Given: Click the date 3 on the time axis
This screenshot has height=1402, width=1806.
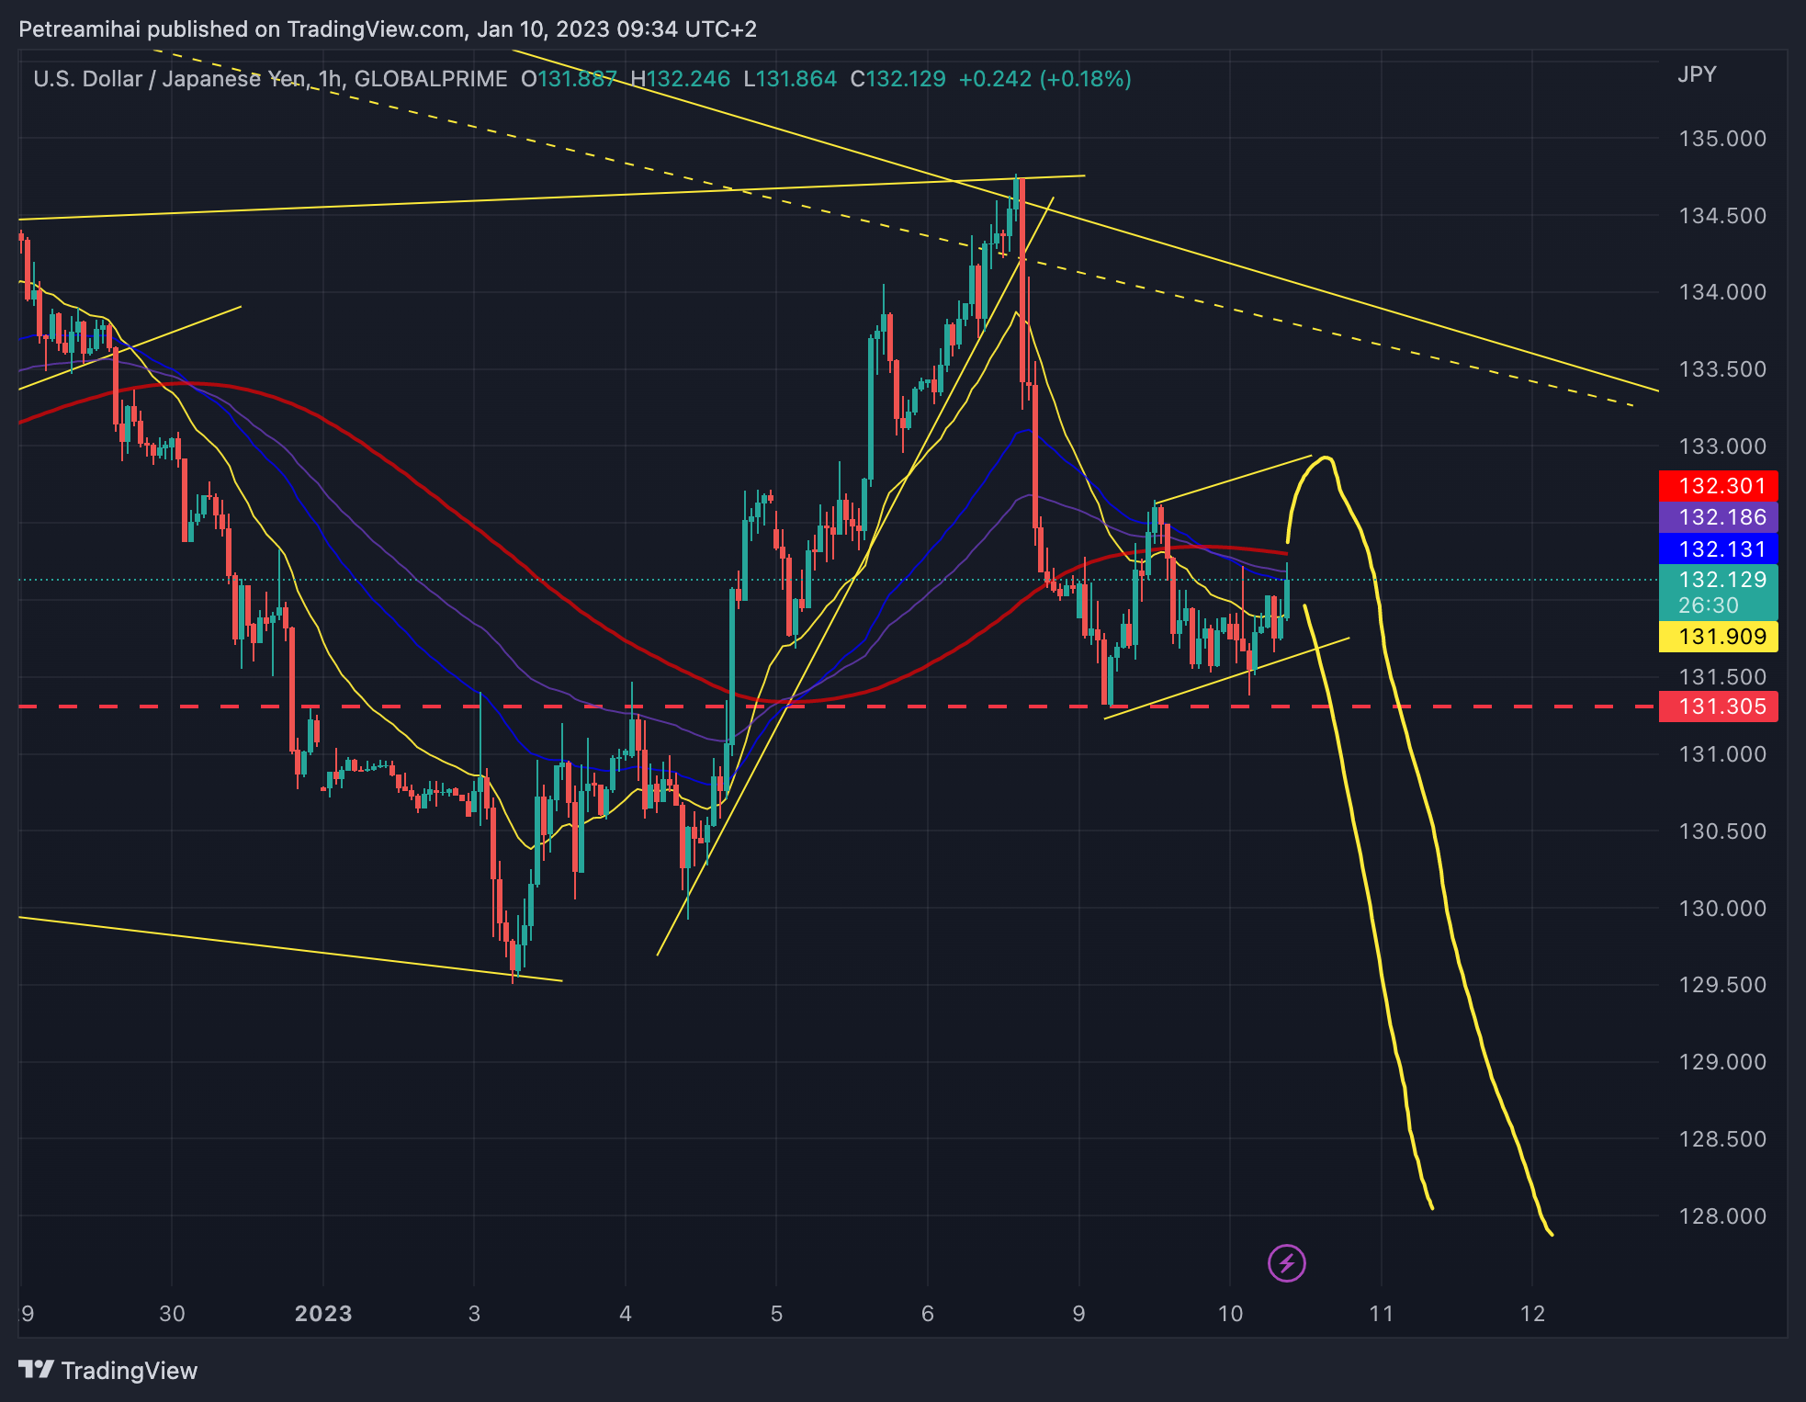Looking at the screenshot, I should (x=474, y=1314).
